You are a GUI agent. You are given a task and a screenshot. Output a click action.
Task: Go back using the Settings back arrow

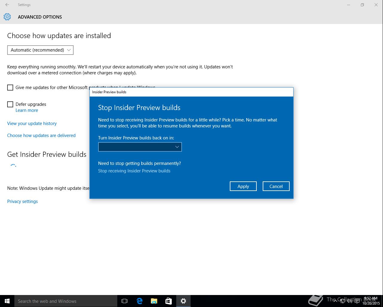[x=7, y=5]
